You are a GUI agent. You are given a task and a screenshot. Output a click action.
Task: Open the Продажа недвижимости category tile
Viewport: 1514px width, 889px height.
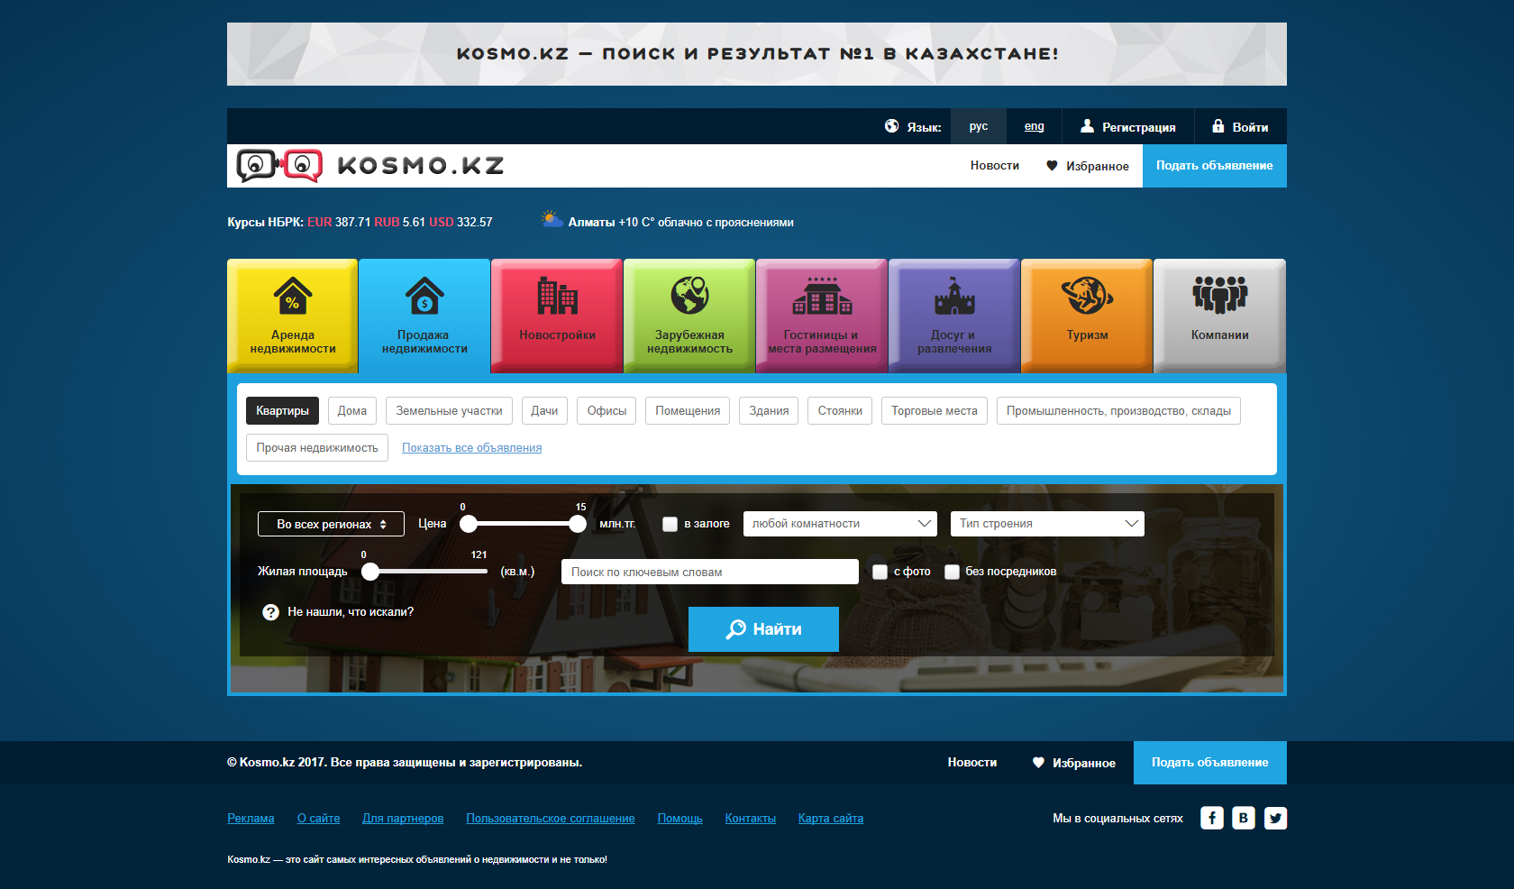424,316
